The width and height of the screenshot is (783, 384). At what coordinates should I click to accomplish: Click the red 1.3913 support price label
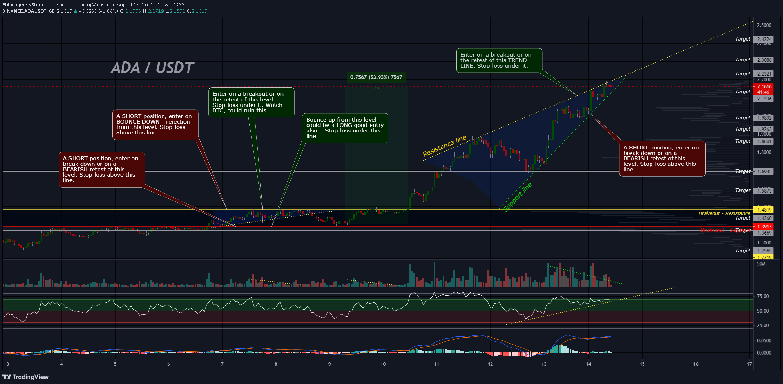(763, 227)
